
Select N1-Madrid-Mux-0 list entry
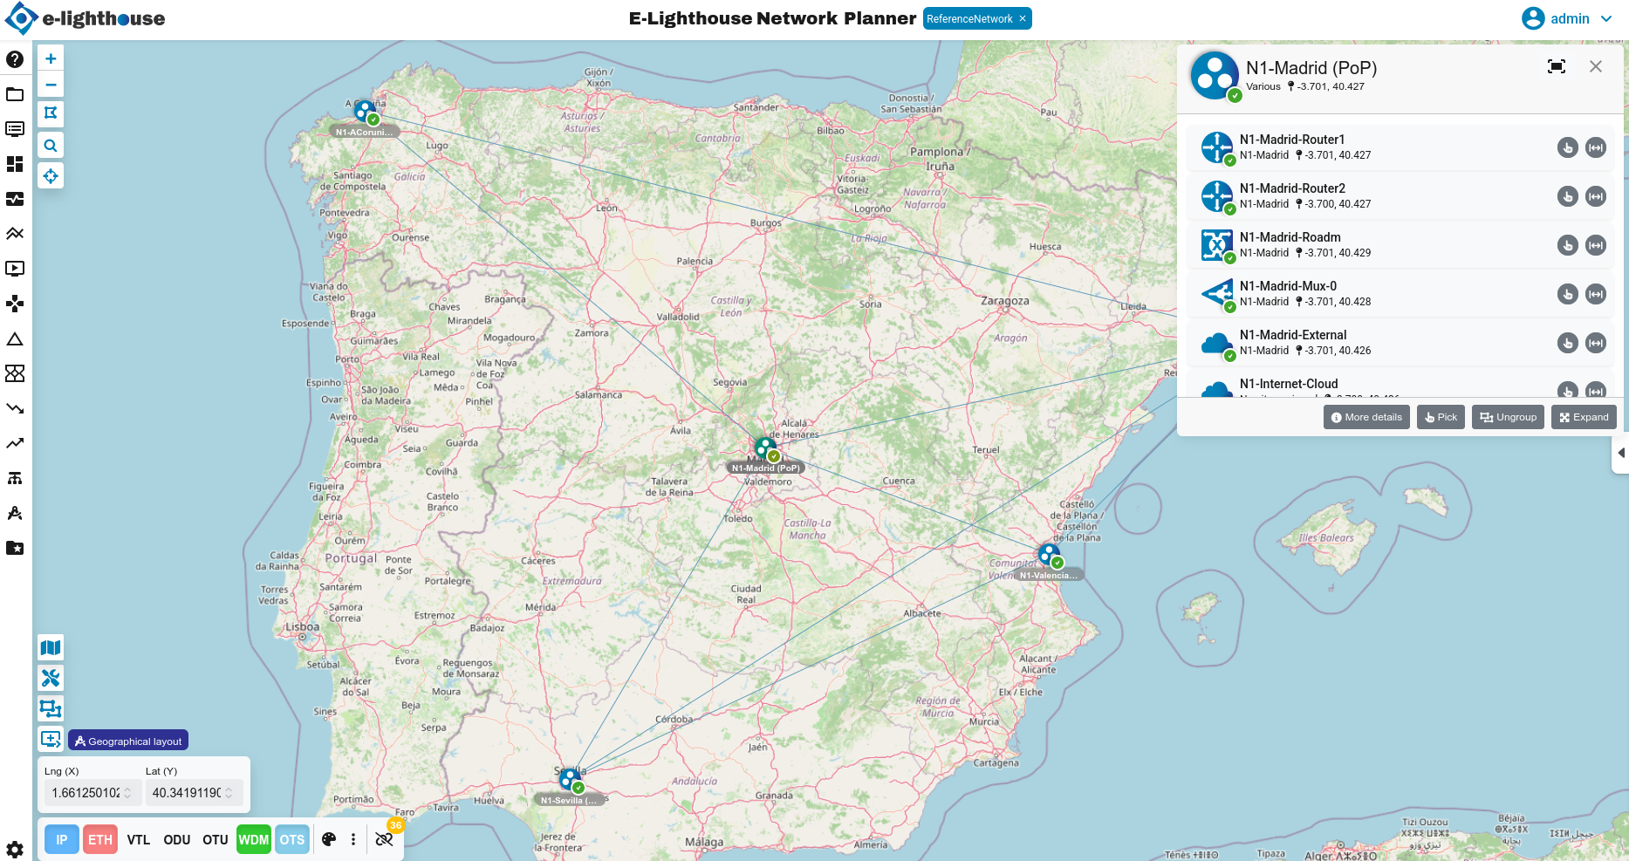point(1400,293)
